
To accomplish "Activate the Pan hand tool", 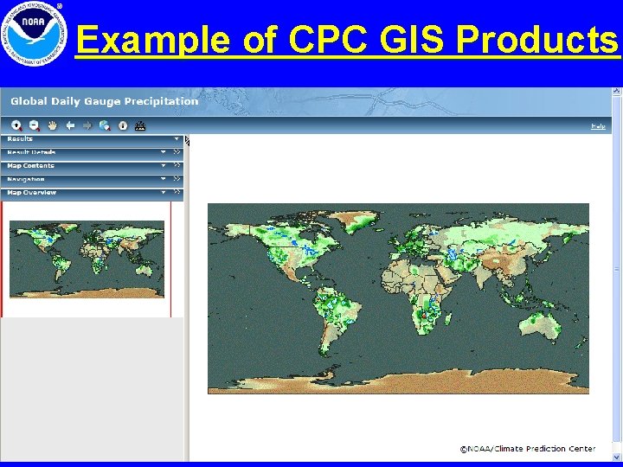I will tap(53, 126).
